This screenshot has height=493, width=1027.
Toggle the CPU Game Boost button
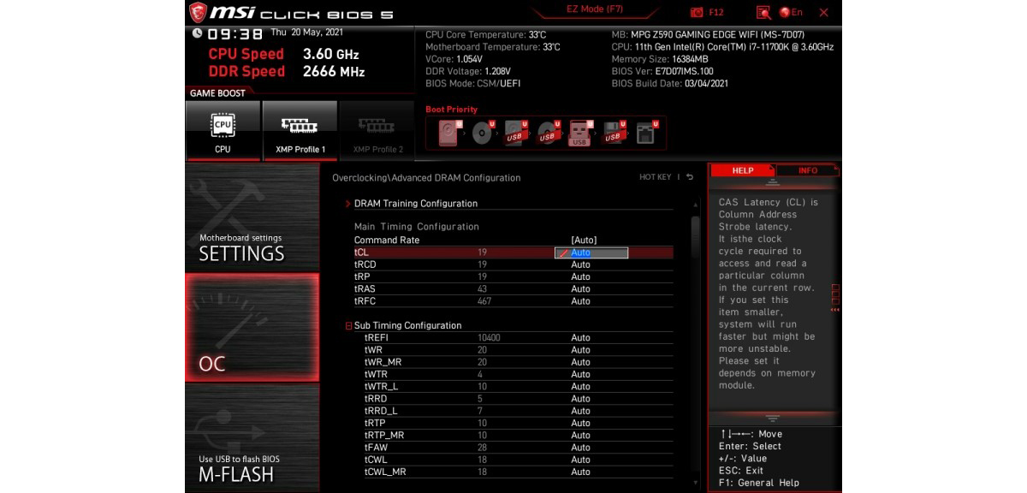coord(223,129)
